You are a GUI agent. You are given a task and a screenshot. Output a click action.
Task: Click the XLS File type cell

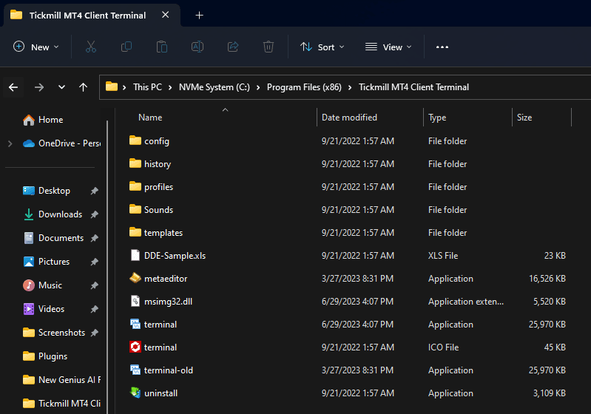pos(443,256)
